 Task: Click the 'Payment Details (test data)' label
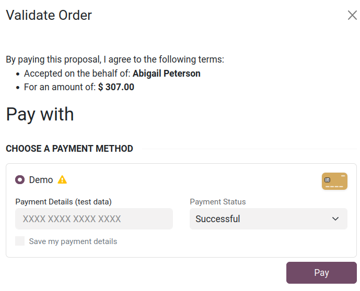click(63, 202)
